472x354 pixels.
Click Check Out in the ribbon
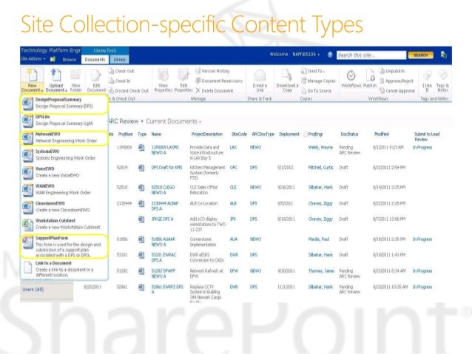click(121, 71)
